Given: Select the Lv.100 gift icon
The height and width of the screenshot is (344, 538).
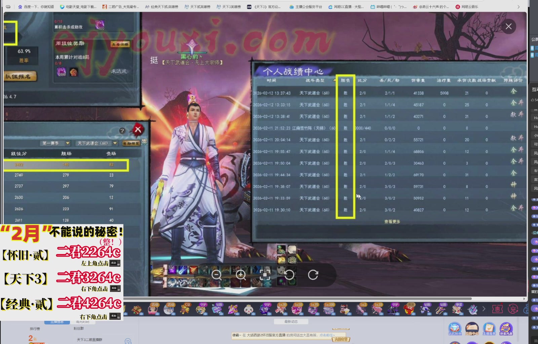Looking at the screenshot, I should (329, 309).
